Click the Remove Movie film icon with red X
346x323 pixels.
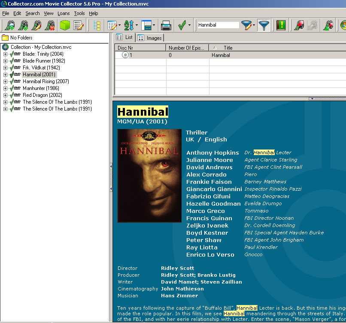click(x=50, y=25)
